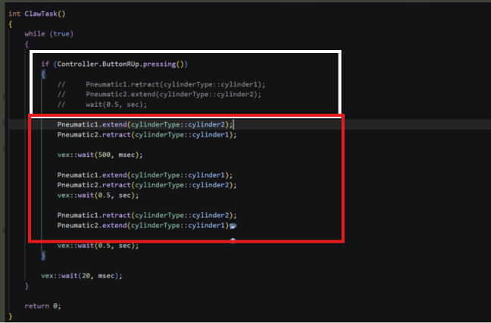Screen dimensions: 491x323
Task: Click the last vex::wait(0.5, sec) line
Action: [98, 246]
